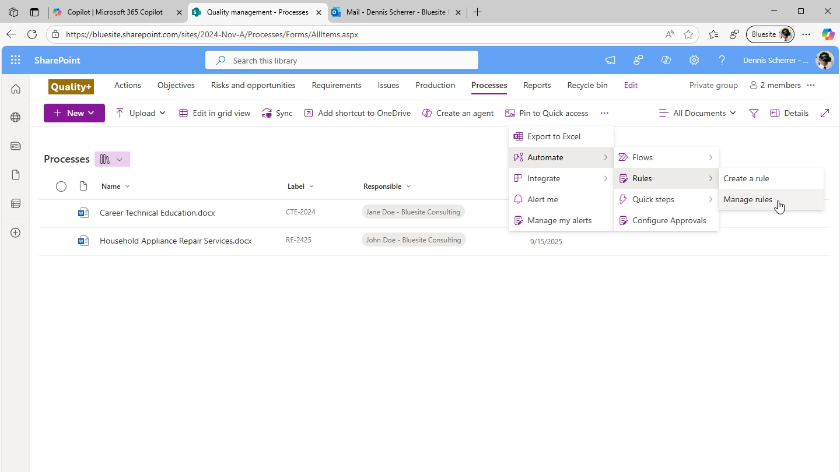
Task: Open Career Technical Education.docx file link
Action: click(x=157, y=213)
